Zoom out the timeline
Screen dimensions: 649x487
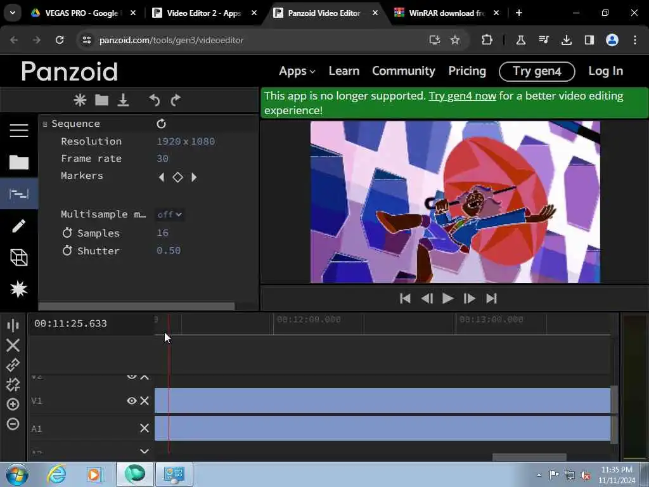pyautogui.click(x=13, y=424)
